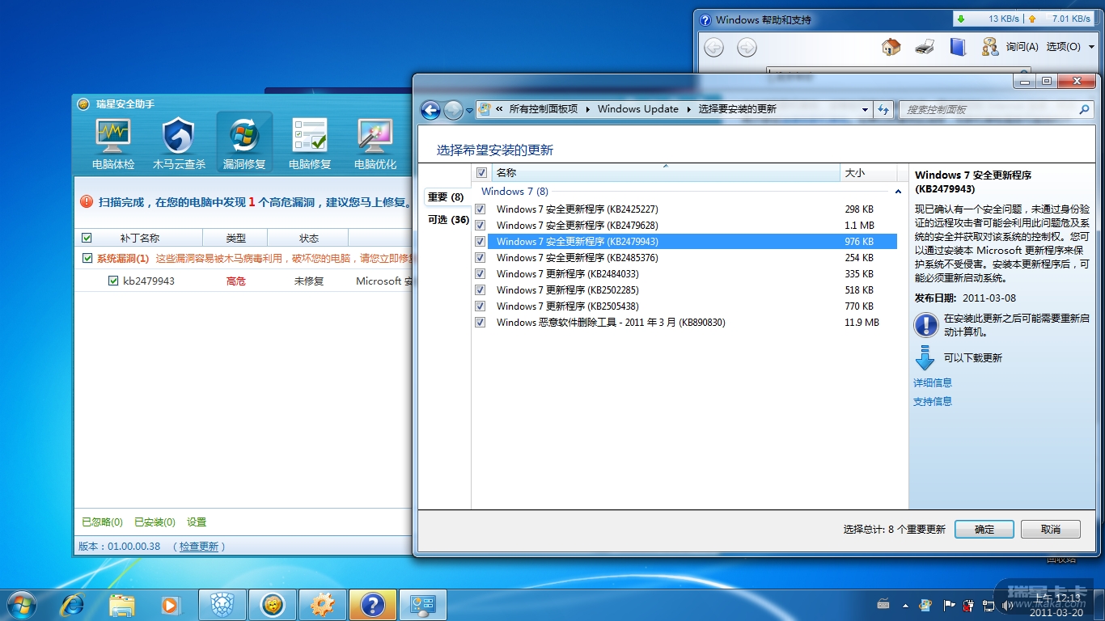Image resolution: width=1105 pixels, height=621 pixels.
Task: Click Back arrow in Windows Update window
Action: pos(430,110)
